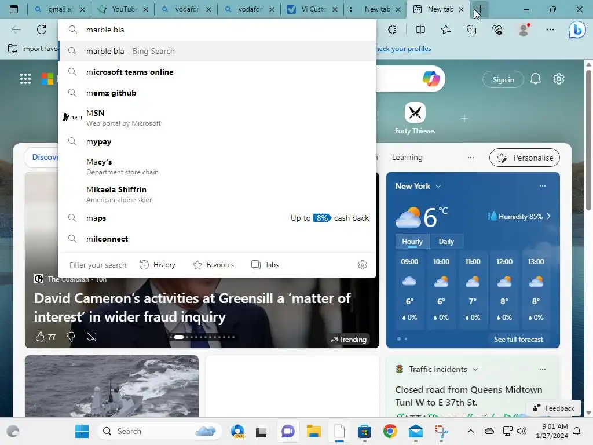Open page settings gear icon
593x445 pixels.
(x=559, y=79)
